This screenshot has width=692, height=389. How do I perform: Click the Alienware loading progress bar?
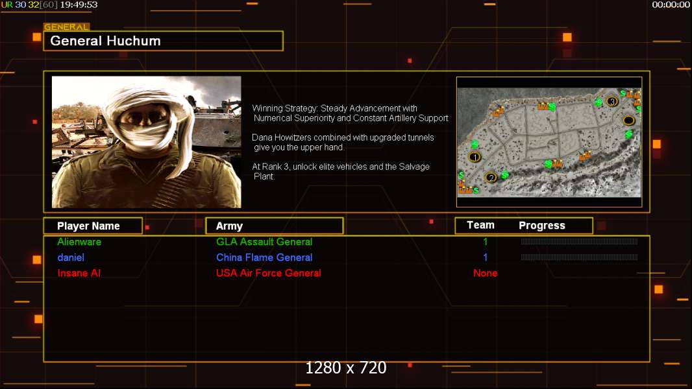579,241
